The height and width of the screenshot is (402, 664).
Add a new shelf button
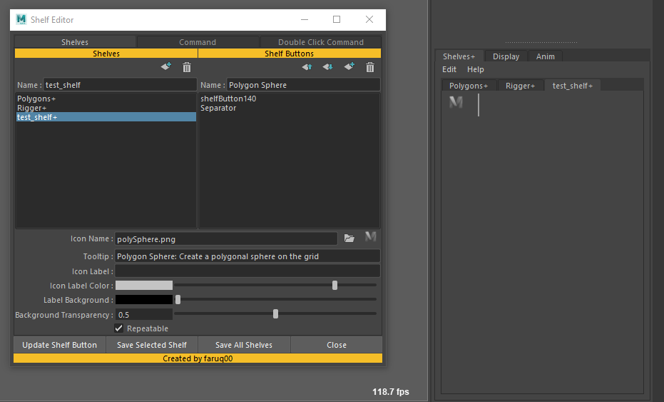tap(349, 66)
